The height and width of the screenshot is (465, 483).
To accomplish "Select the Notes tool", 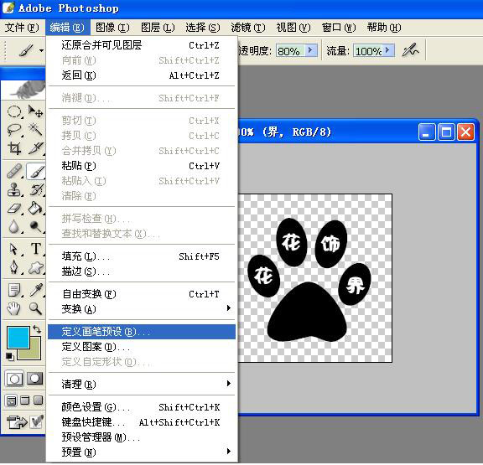I will (14, 290).
